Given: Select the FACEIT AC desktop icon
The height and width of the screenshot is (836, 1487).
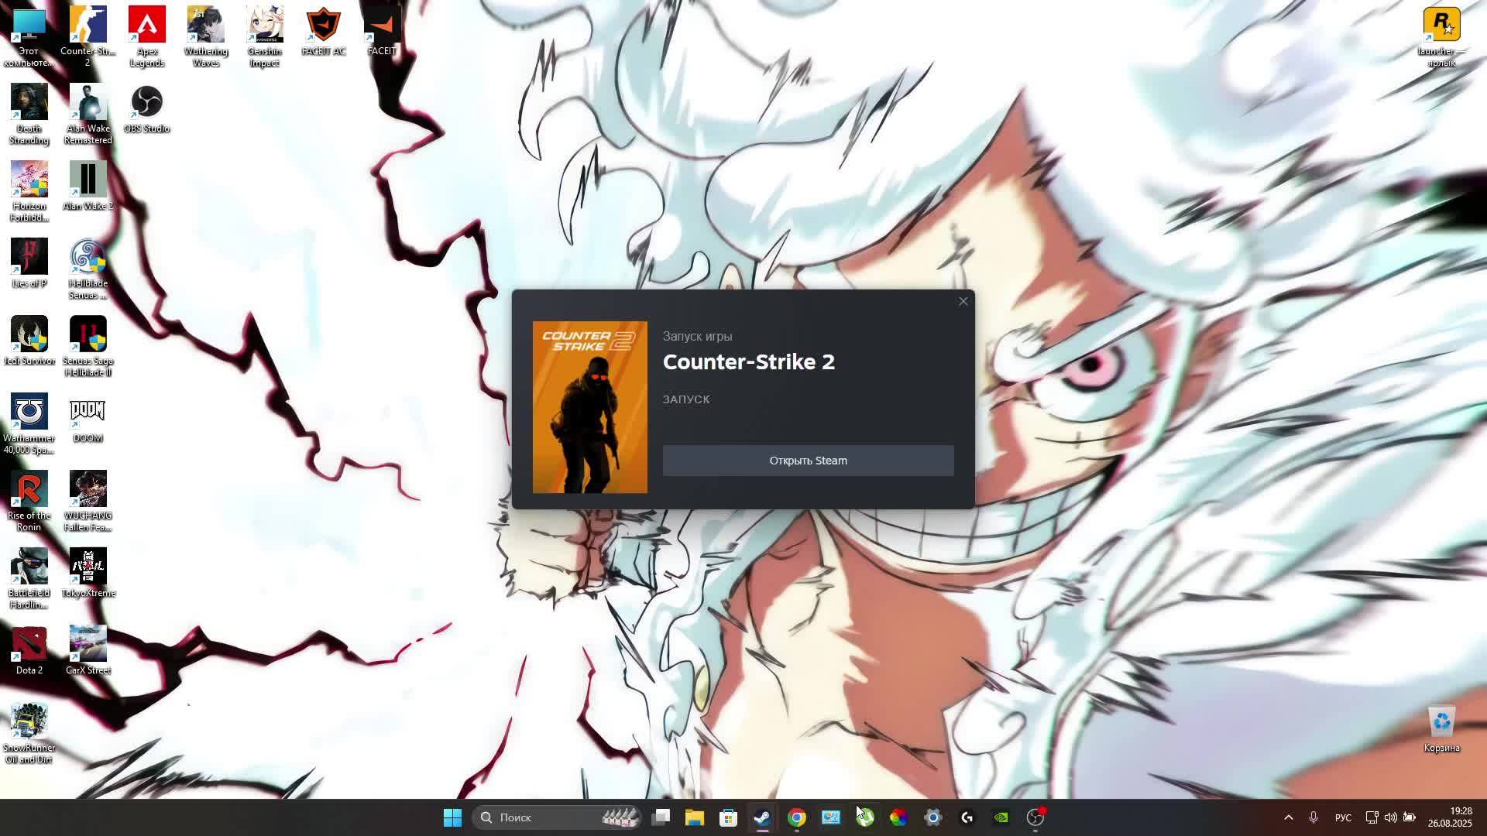Looking at the screenshot, I should [323, 33].
